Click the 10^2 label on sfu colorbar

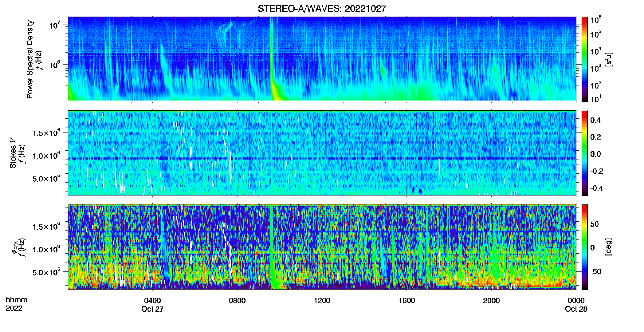(x=596, y=85)
